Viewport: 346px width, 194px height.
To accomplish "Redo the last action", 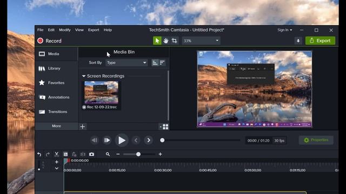I will click(x=48, y=155).
